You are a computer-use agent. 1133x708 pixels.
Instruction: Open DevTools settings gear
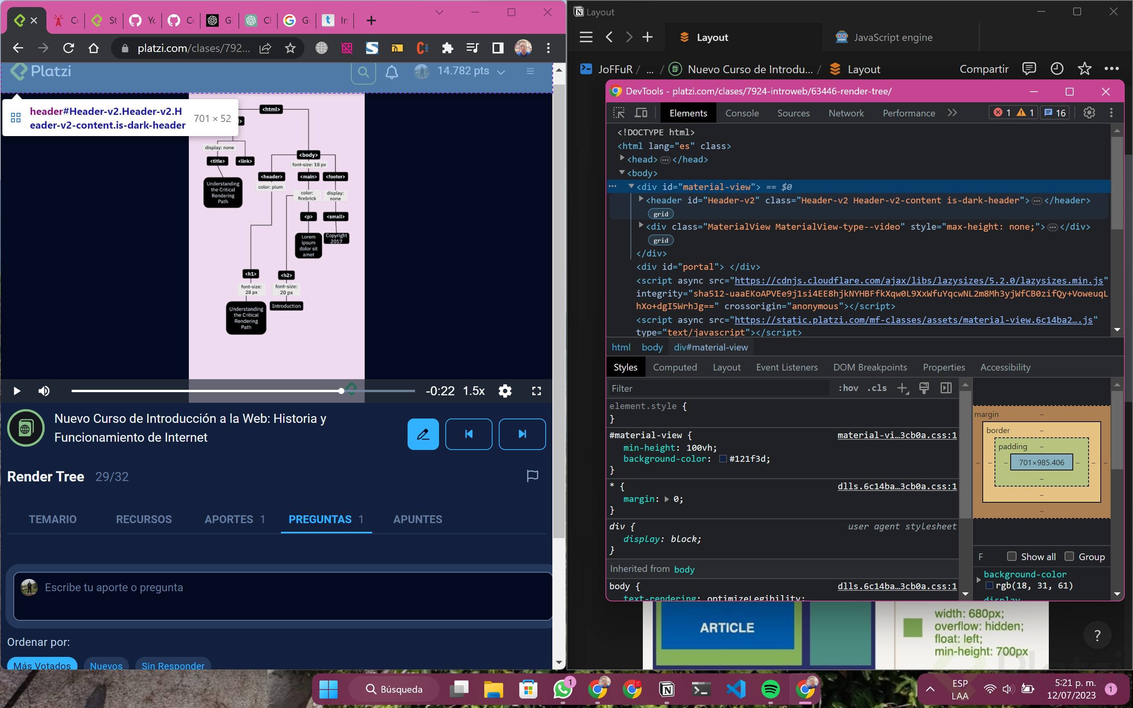(1089, 113)
